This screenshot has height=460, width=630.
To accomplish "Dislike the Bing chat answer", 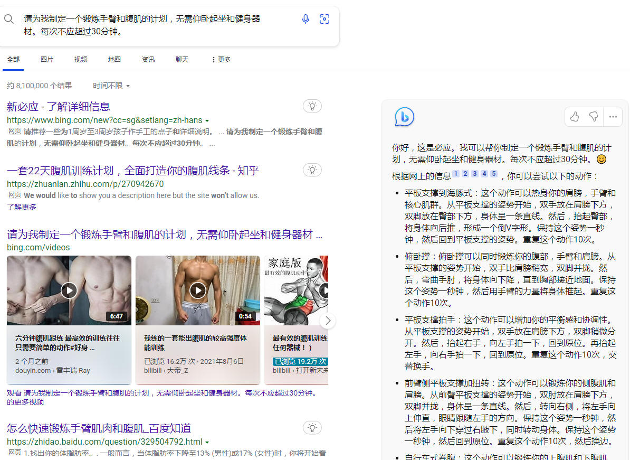I will [594, 117].
